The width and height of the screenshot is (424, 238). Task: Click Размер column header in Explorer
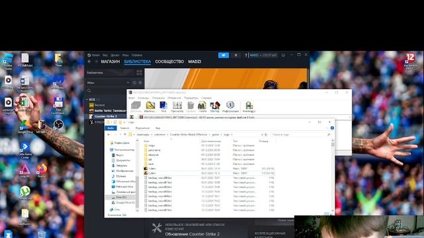tap(264, 141)
